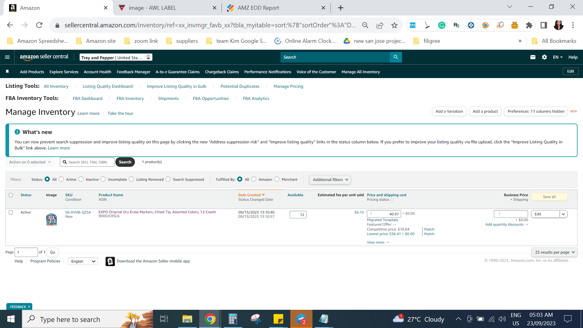Viewport: 583px width, 328px height.
Task: Open Feedback Manager in the favorites bar
Action: [x=133, y=72]
